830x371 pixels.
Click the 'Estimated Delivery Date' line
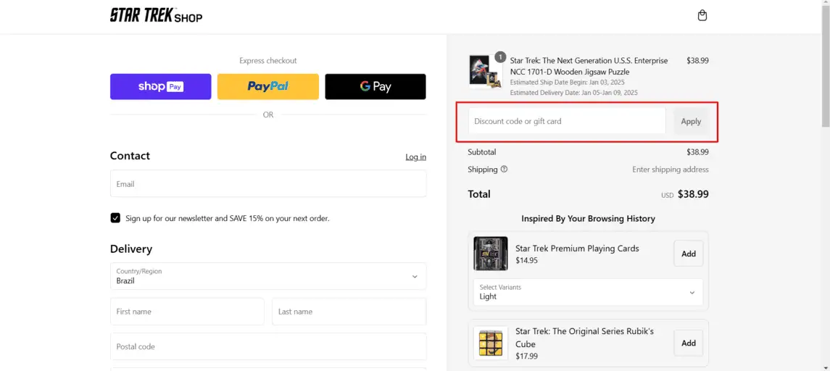click(573, 93)
